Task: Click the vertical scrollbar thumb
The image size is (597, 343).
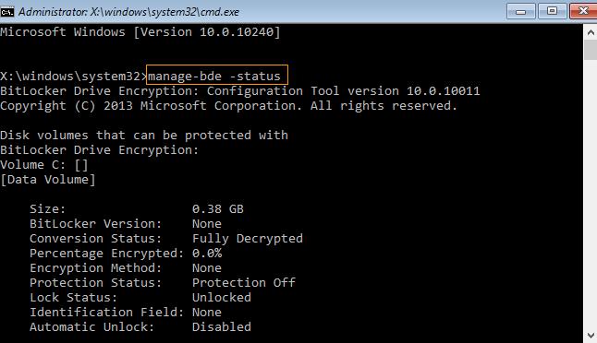Action: [x=591, y=50]
